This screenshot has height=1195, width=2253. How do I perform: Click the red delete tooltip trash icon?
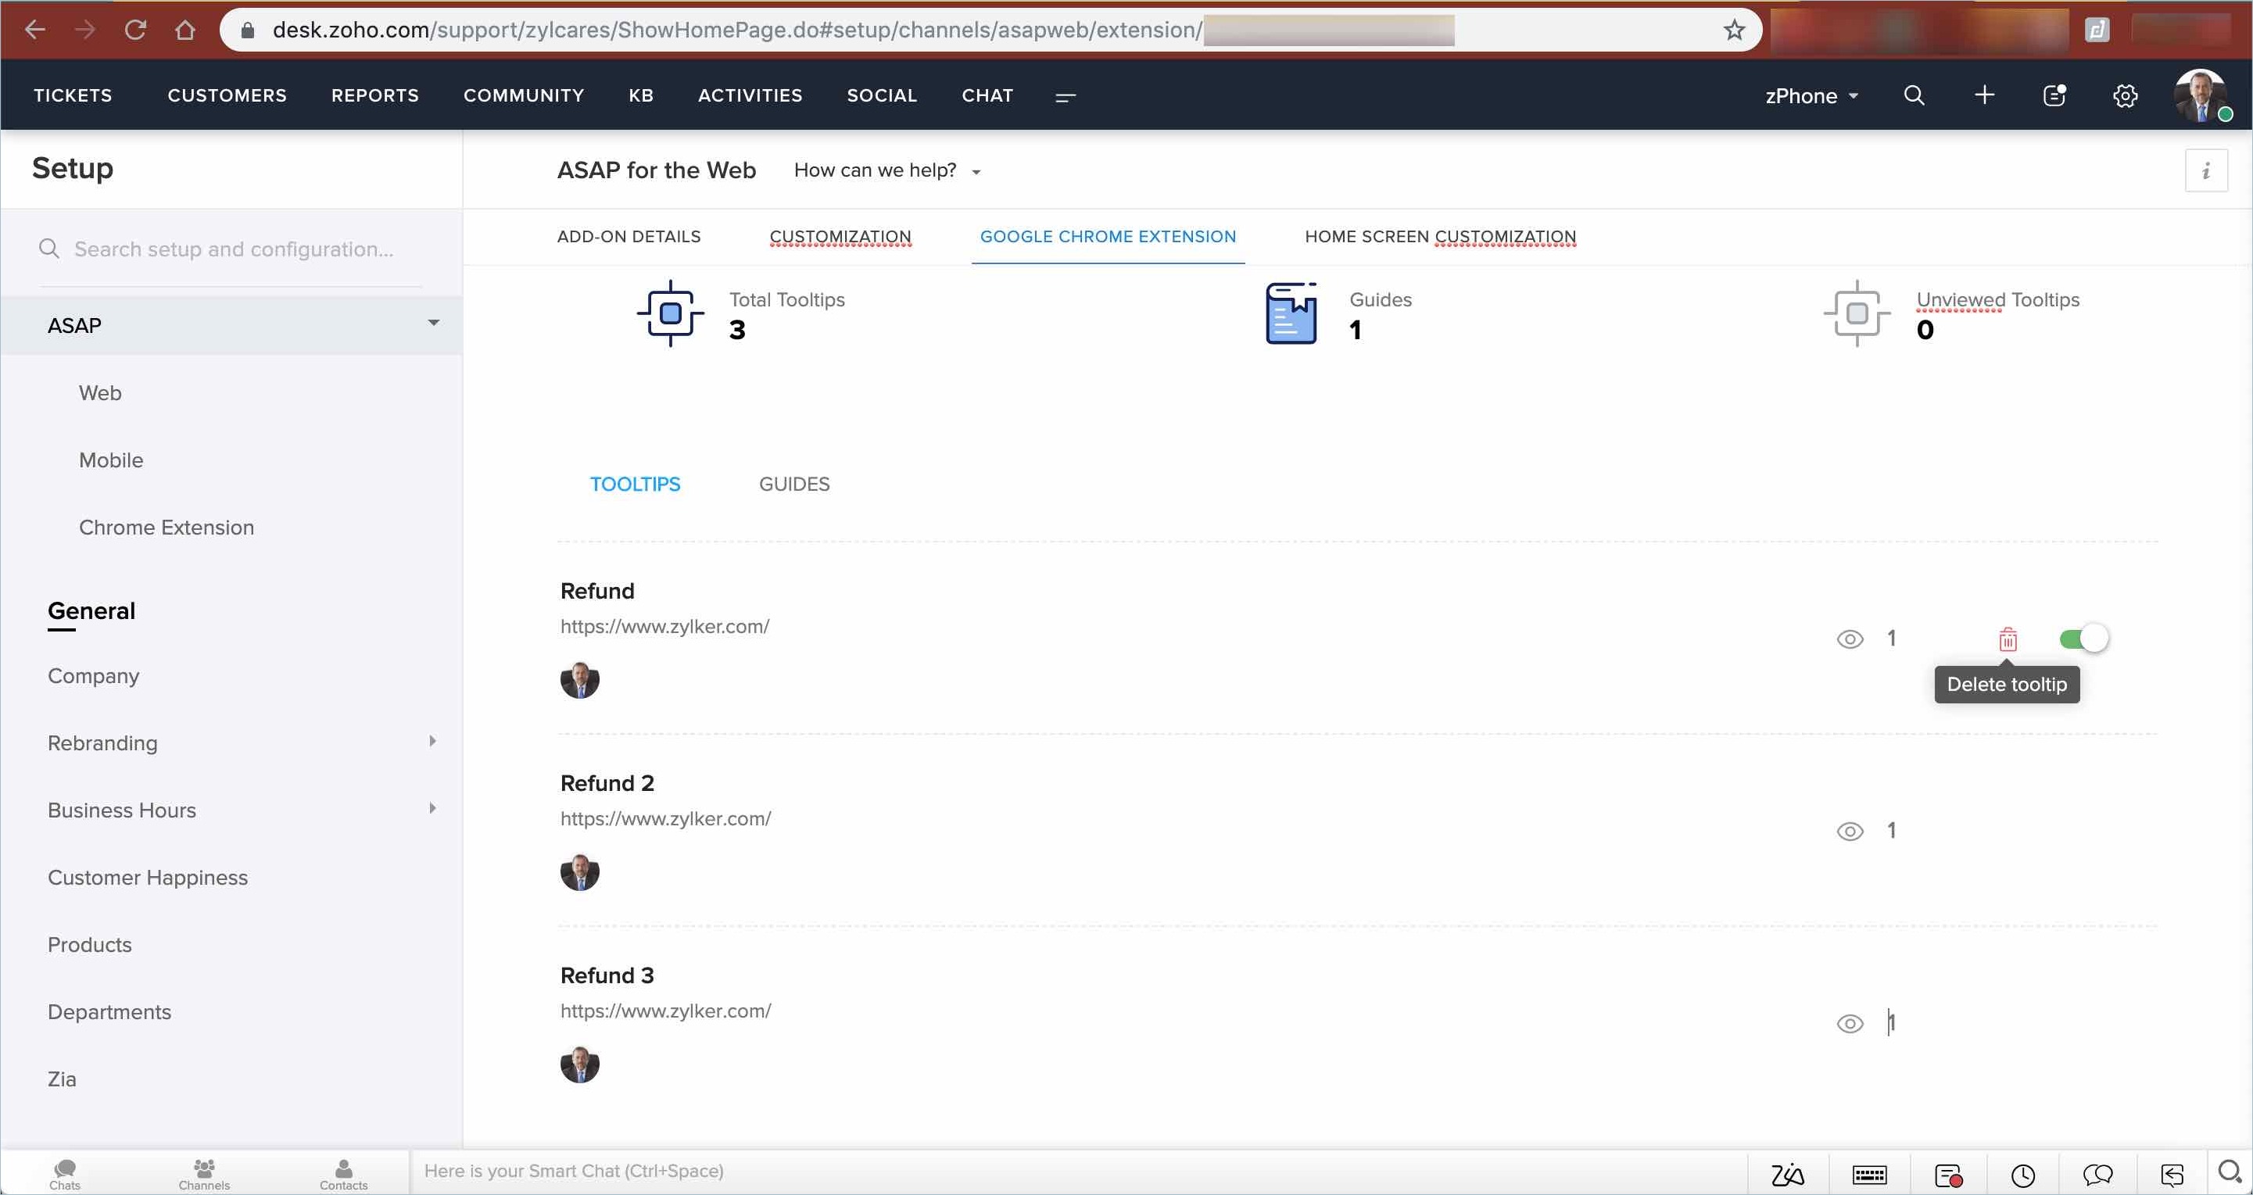click(2008, 639)
